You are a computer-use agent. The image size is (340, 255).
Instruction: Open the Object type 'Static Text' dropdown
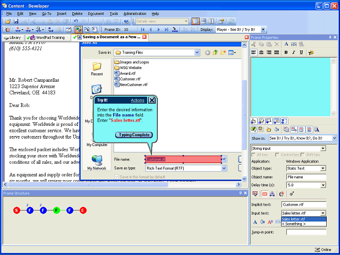click(x=323, y=168)
